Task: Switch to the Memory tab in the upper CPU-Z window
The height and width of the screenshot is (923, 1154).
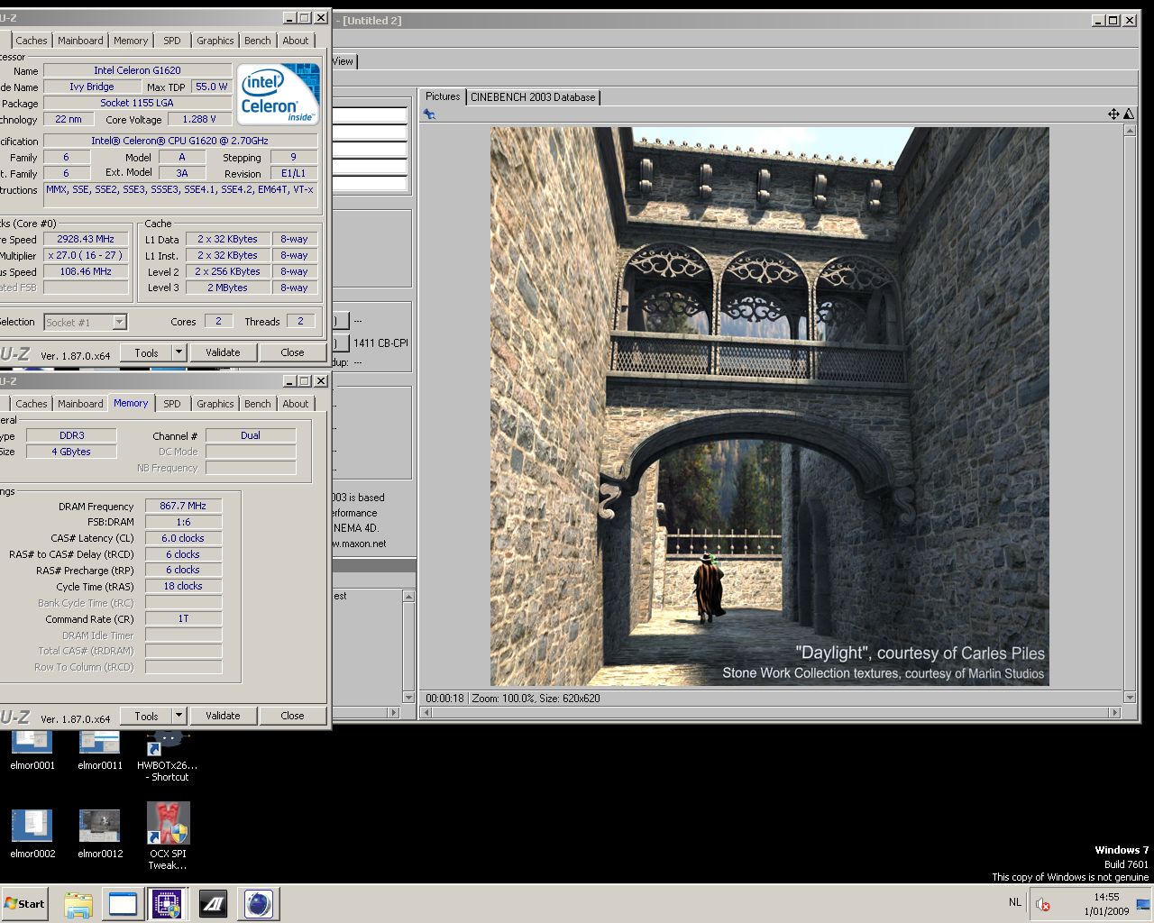Action: 131,41
